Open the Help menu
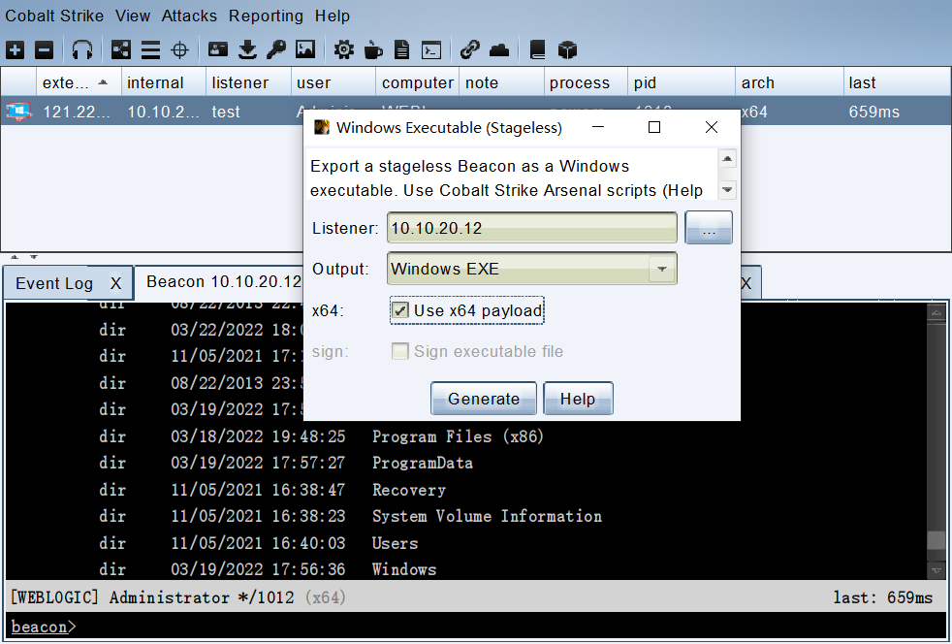Viewport: 952px width, 644px height. pos(333,16)
